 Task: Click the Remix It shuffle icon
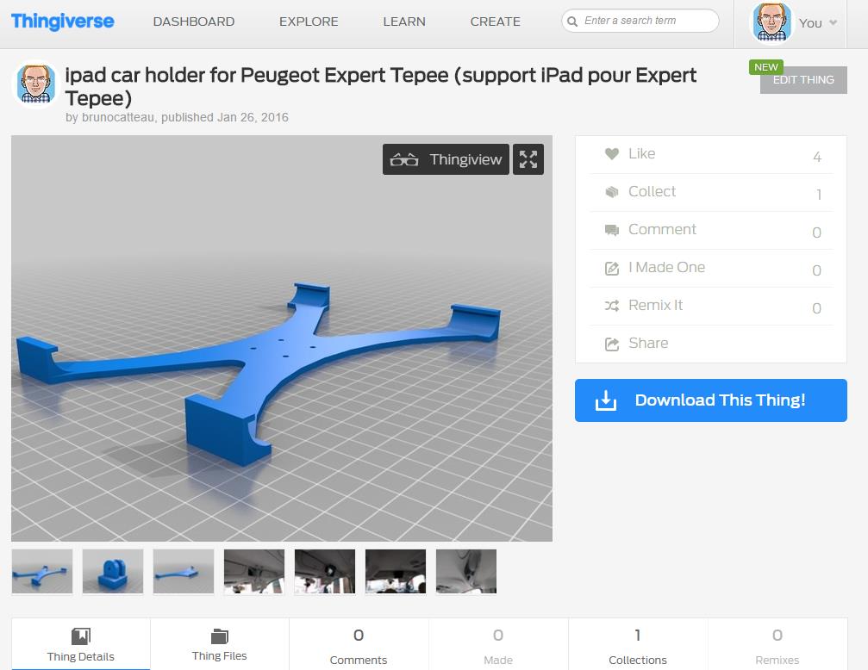coord(612,306)
